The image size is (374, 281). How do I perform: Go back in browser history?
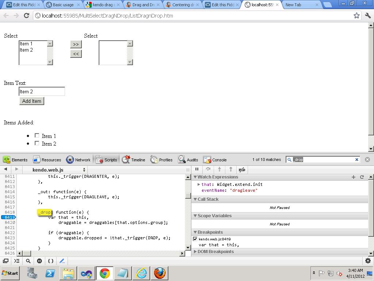click(x=6, y=15)
